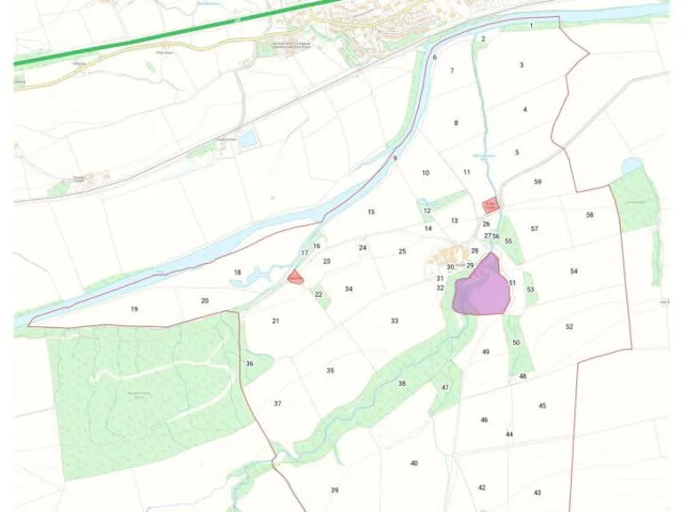Click field 39 label
Screen dimensions: 683x512
[334, 491]
